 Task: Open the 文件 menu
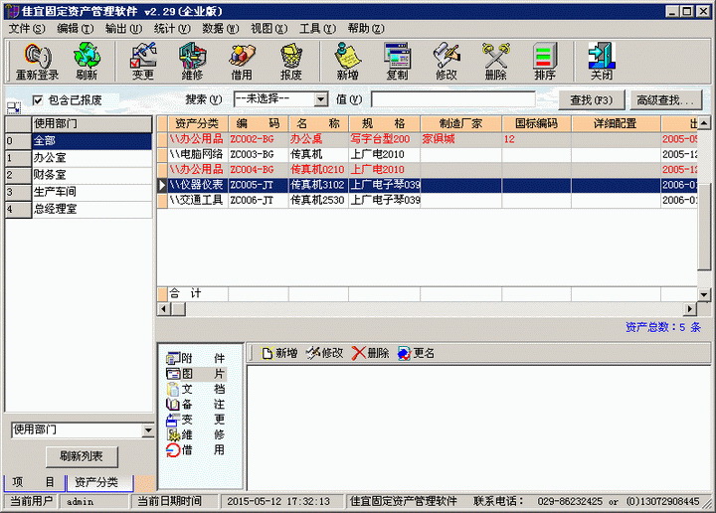click(x=27, y=28)
